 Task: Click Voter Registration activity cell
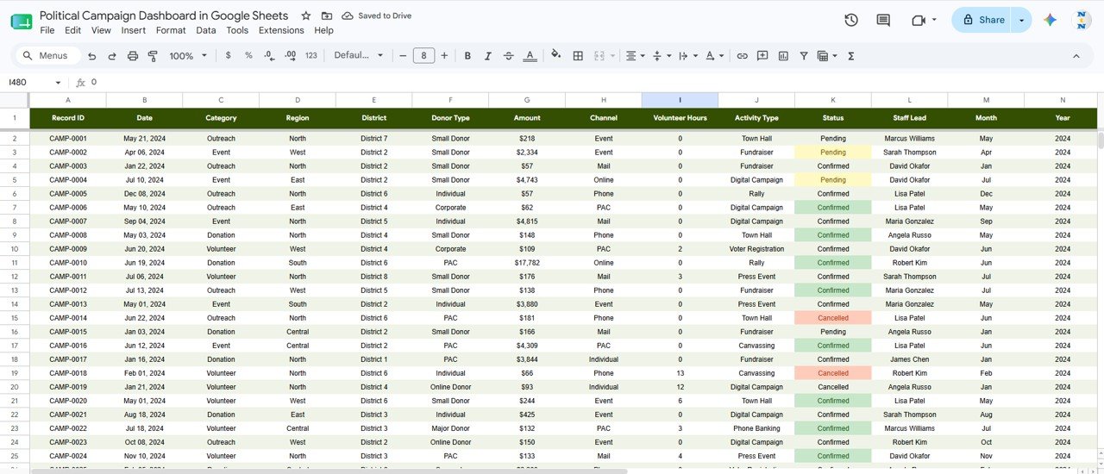(756, 249)
